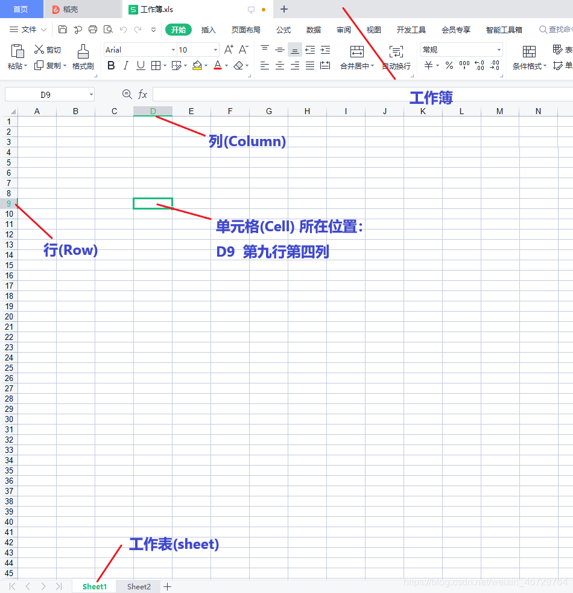Screen dimensions: 573x593
Task: Switch to the 页面布局 ribbon tab
Action: (246, 30)
